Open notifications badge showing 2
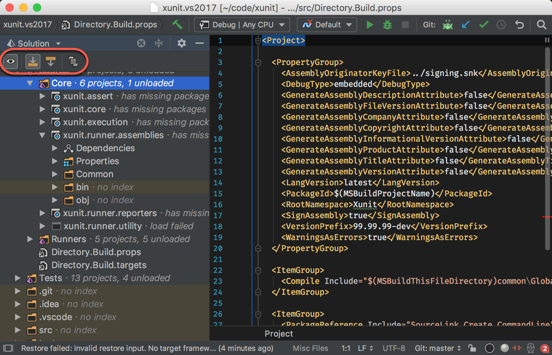The width and height of the screenshot is (552, 355). 544,349
